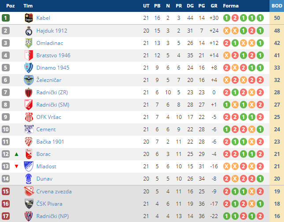
Task: Sort table by BOD points column
Action: (x=277, y=6)
